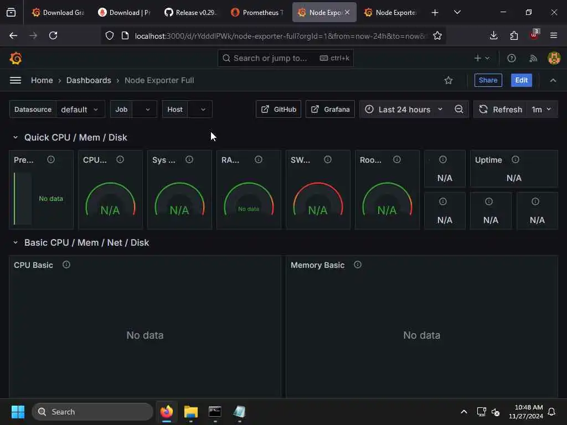The height and width of the screenshot is (425, 567).
Task: Open user profile avatar
Action: coord(554,58)
